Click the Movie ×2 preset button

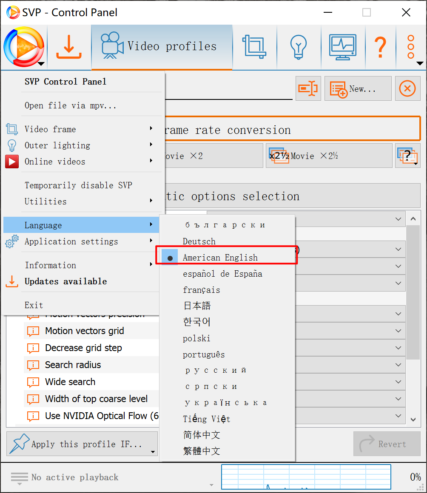click(214, 156)
